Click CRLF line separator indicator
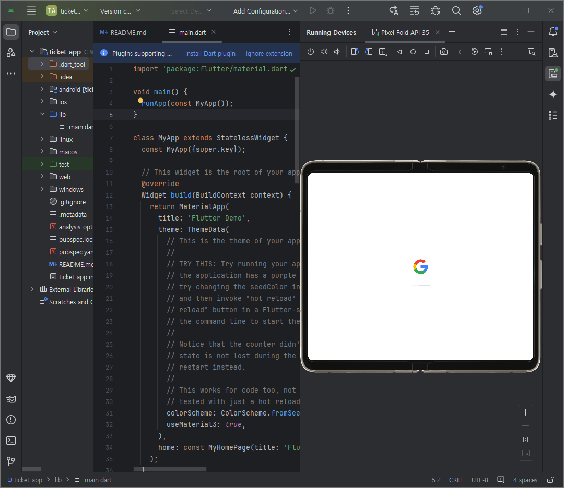 [x=456, y=480]
